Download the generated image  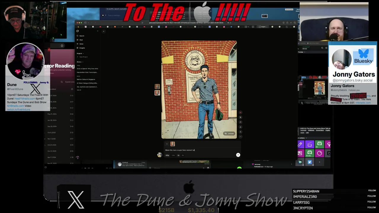point(240,127)
